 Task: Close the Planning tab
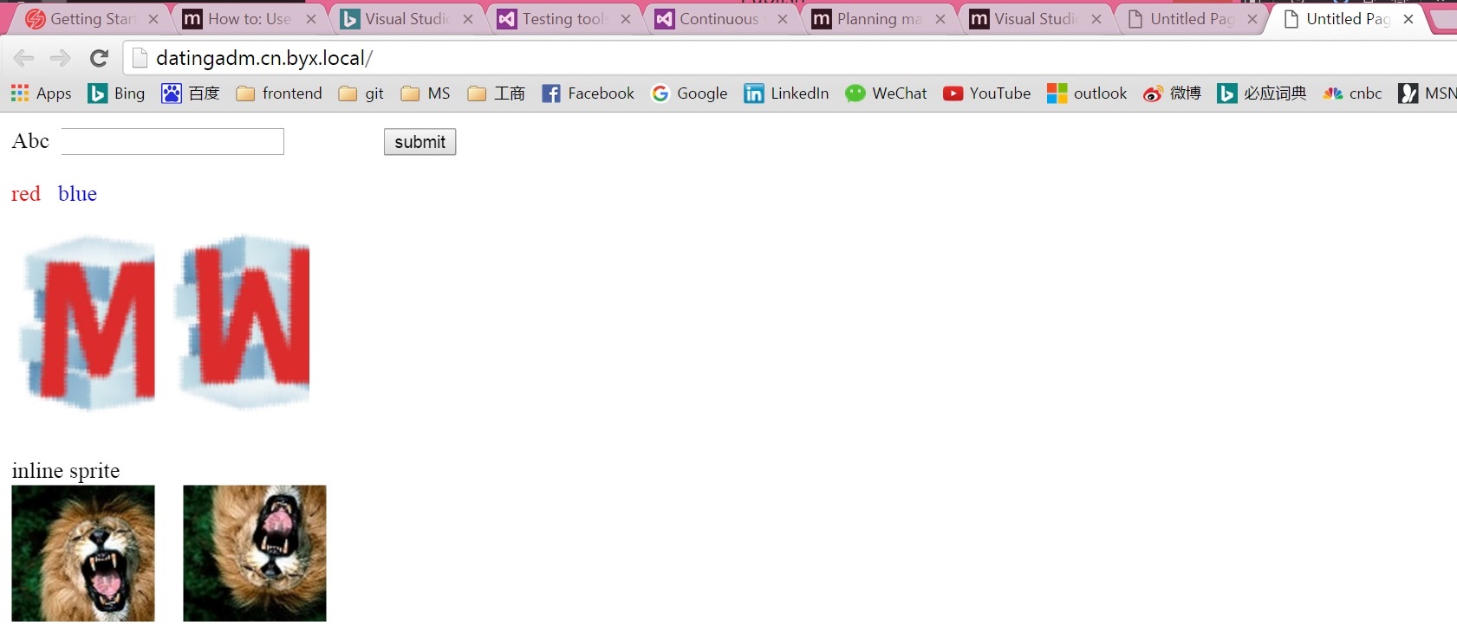pos(940,19)
